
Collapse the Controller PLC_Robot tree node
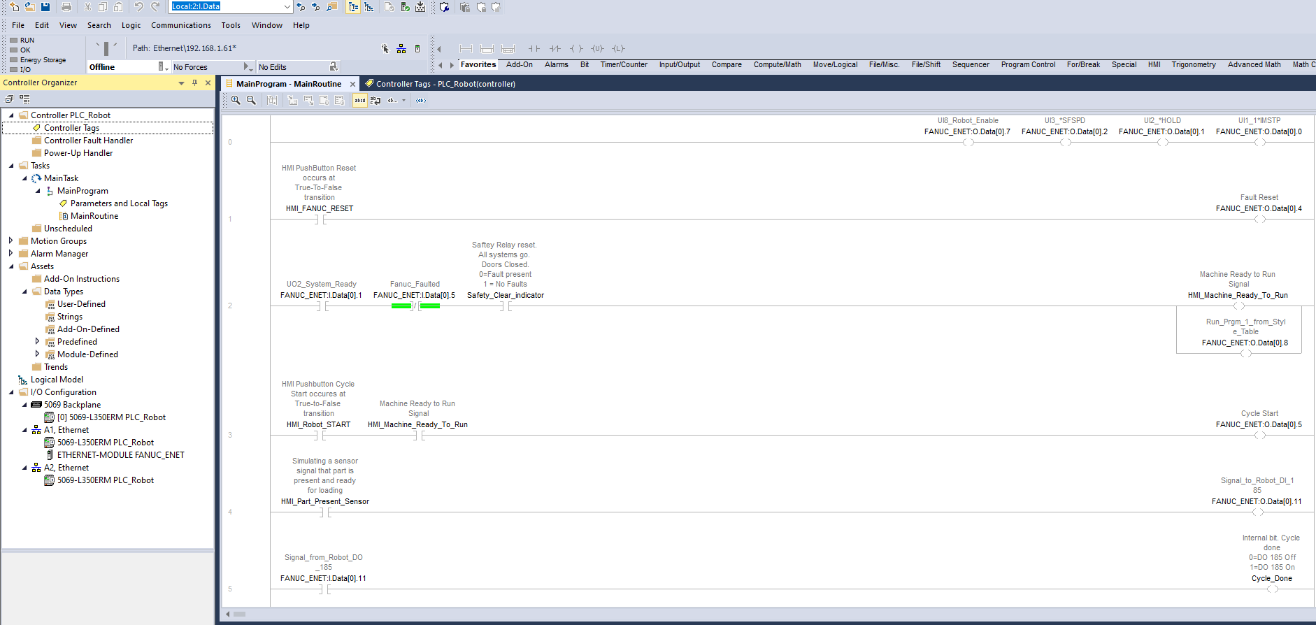(11, 115)
